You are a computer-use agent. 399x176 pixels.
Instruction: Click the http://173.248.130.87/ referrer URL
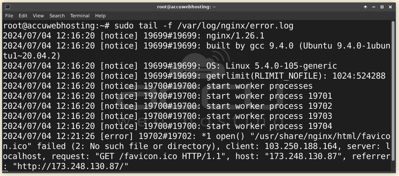[71, 166]
